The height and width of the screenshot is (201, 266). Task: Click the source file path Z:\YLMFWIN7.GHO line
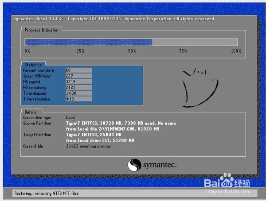[113, 129]
